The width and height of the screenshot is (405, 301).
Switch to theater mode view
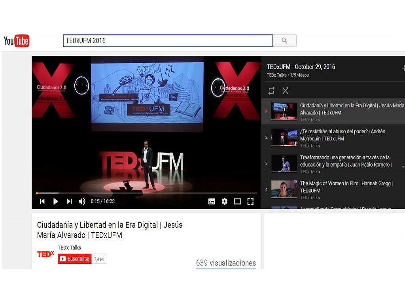(237, 201)
